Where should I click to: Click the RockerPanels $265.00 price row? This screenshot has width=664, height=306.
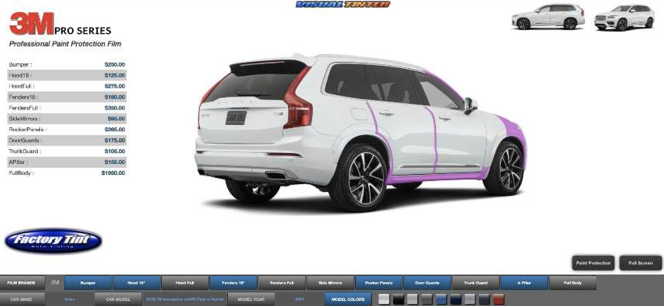(x=67, y=129)
